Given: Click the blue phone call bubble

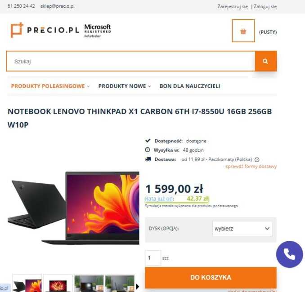Looking at the screenshot, I should point(289,254).
